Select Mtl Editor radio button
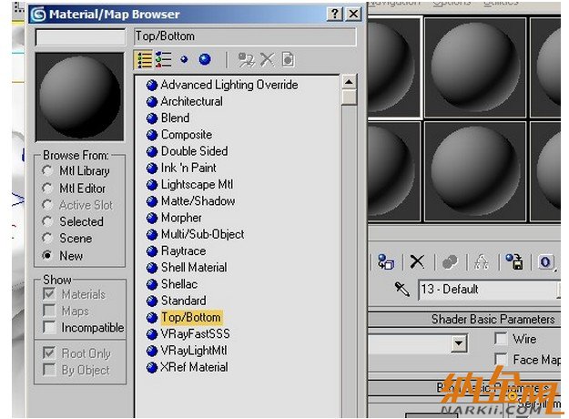Viewport: 569px width, 419px height. coord(47,188)
